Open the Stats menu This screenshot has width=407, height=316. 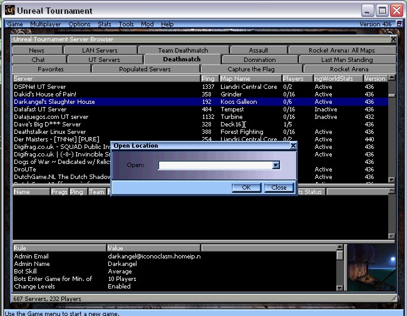tap(105, 24)
